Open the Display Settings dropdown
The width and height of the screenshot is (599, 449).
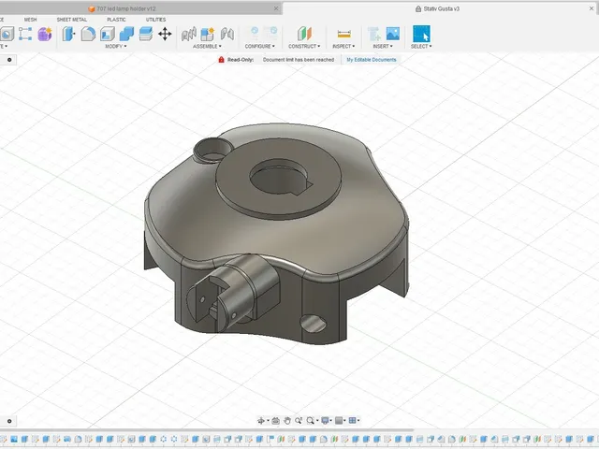(x=326, y=421)
